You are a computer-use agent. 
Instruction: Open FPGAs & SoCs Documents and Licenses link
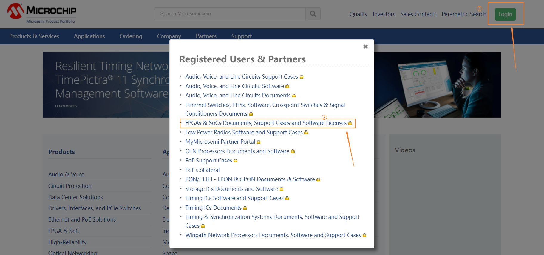click(266, 123)
